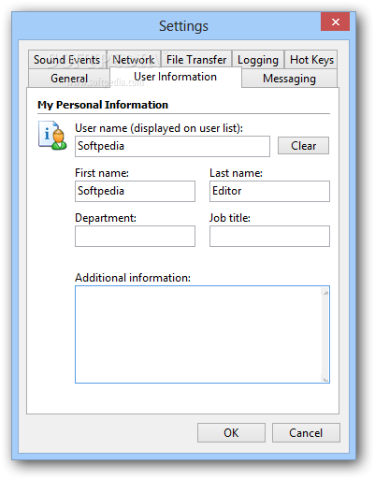Open the Sound Events tab
The height and width of the screenshot is (479, 375).
[x=67, y=60]
